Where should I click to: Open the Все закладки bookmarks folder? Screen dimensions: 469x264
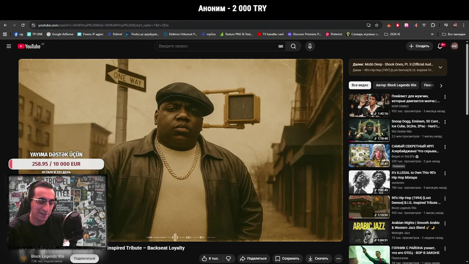click(x=454, y=34)
